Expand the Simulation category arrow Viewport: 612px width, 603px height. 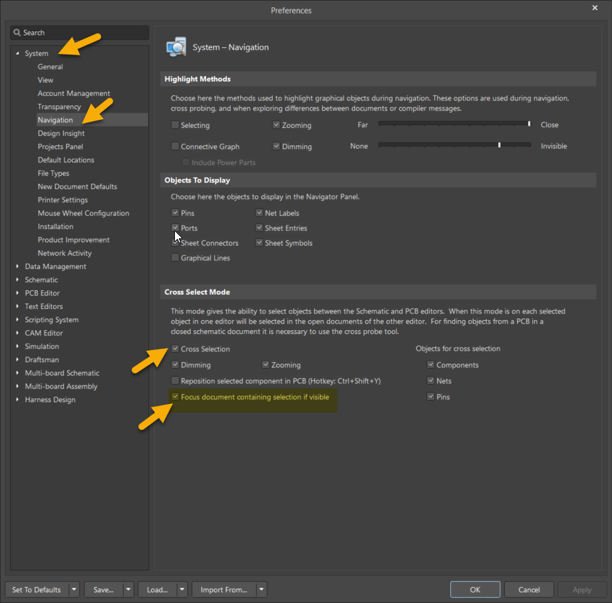(17, 346)
